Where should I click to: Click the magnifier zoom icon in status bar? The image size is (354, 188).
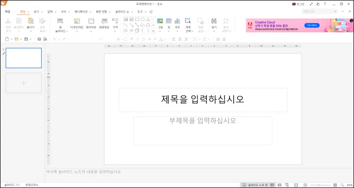click(342, 185)
